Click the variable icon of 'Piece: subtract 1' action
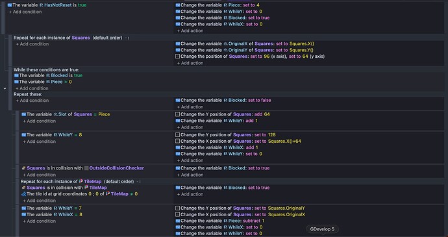448x237 pixels. [178, 221]
